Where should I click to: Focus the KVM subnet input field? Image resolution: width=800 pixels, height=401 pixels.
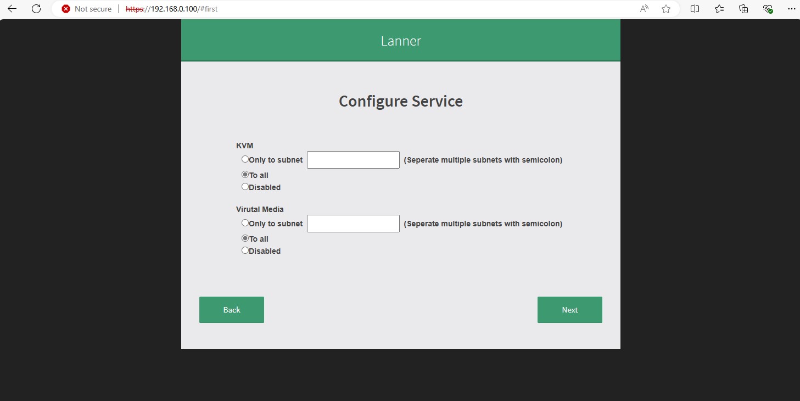(x=353, y=160)
